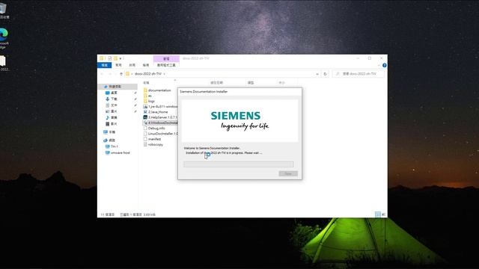Image resolution: width=479 pixels, height=269 pixels.
Task: Click the installer progress bar
Action: coord(239,164)
